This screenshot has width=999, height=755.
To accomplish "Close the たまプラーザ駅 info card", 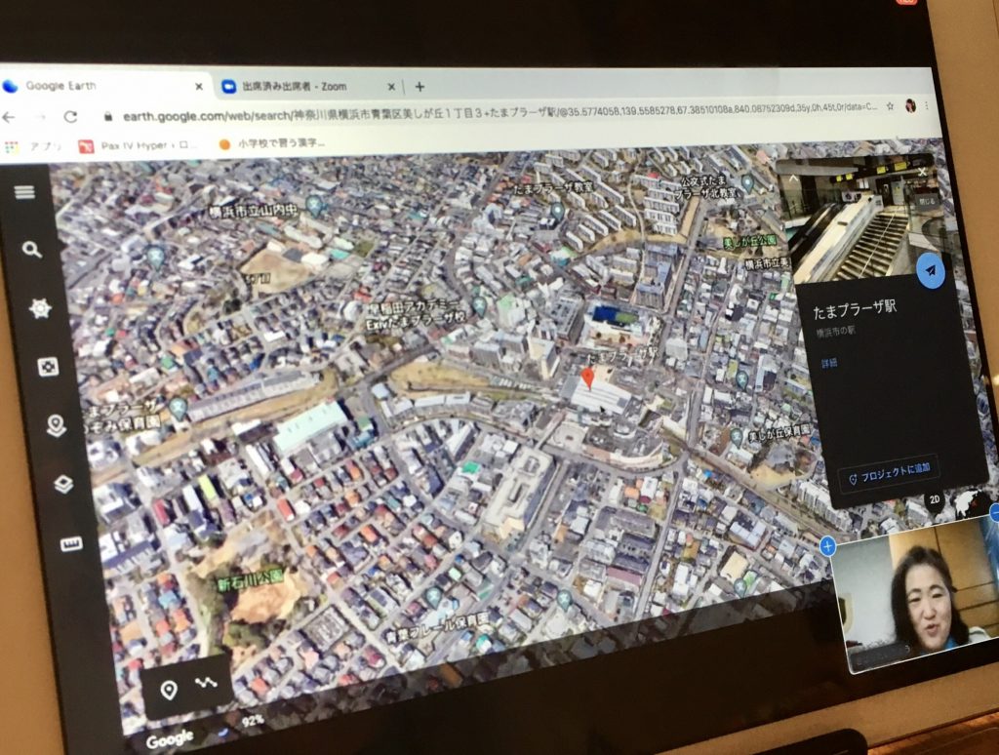I will (922, 172).
